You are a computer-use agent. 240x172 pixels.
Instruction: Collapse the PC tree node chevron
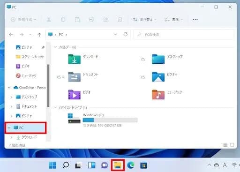tap(9, 127)
